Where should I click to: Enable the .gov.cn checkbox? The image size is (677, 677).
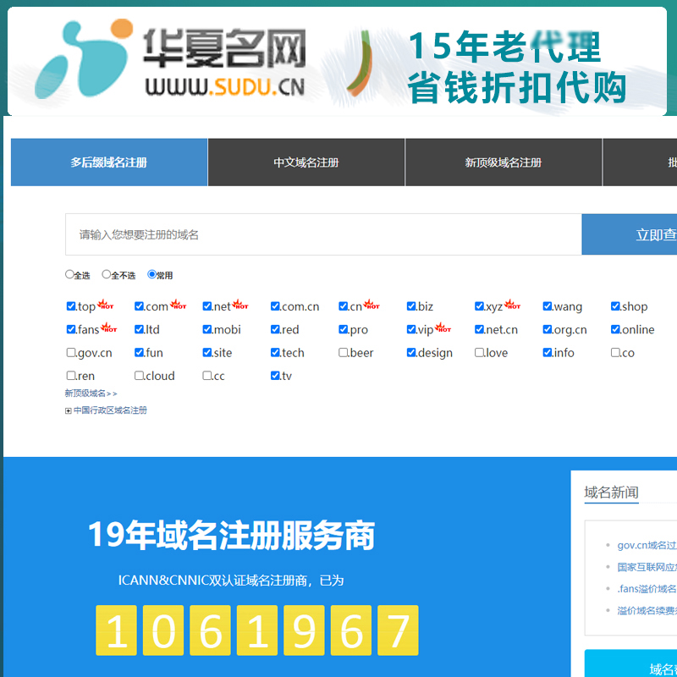[x=71, y=352]
